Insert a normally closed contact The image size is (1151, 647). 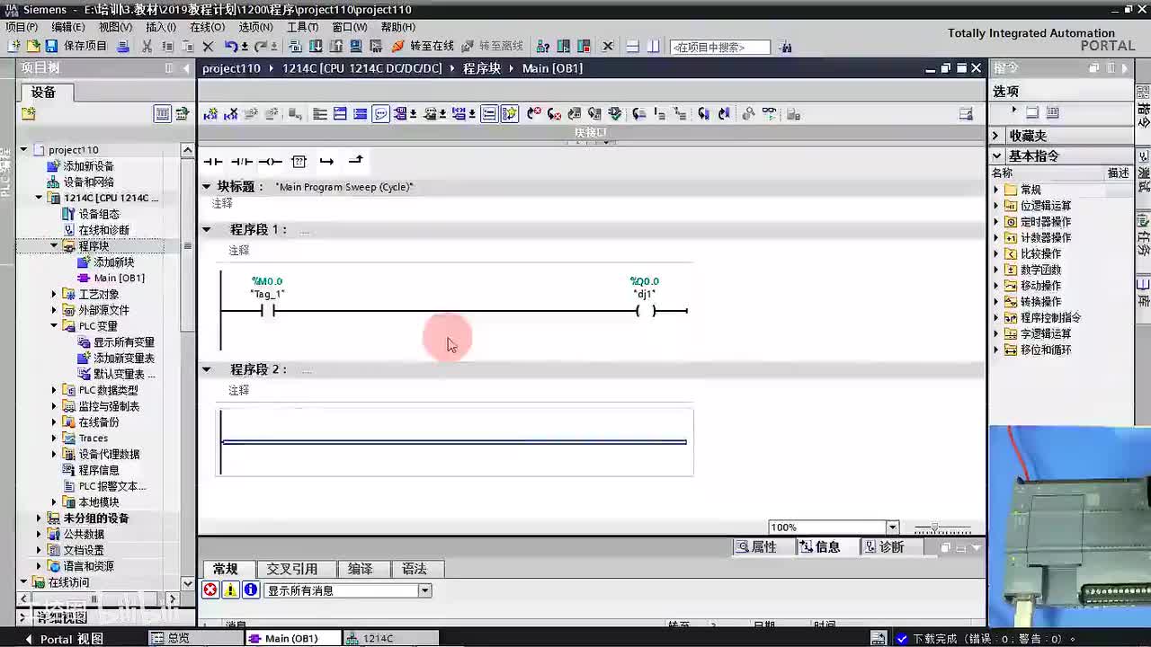click(x=241, y=162)
